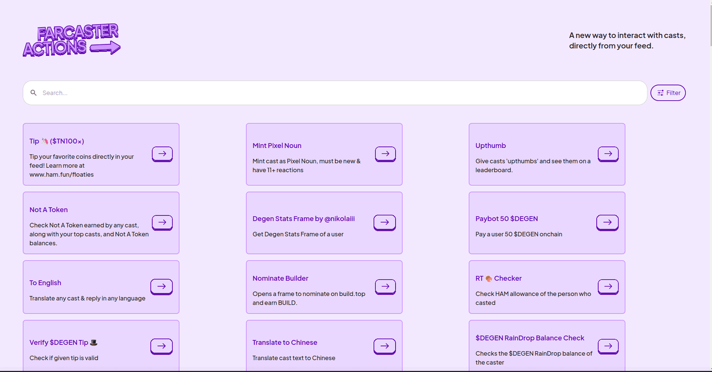Open the Filter button
Viewport: 712px width, 372px height.
tap(668, 93)
